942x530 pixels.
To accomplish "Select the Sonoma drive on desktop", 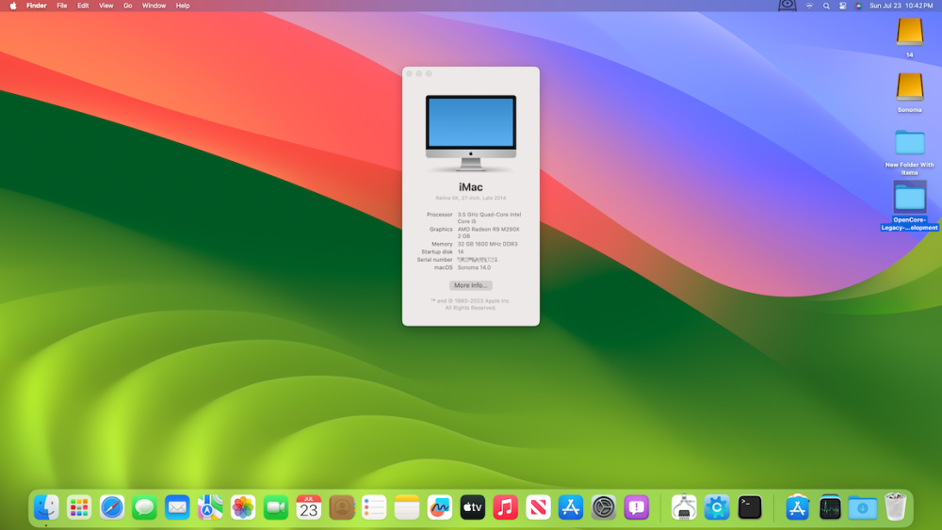I will pyautogui.click(x=909, y=88).
